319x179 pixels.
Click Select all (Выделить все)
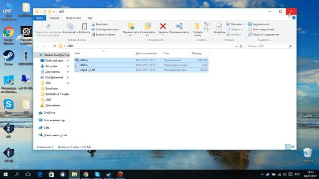(x=259, y=24)
